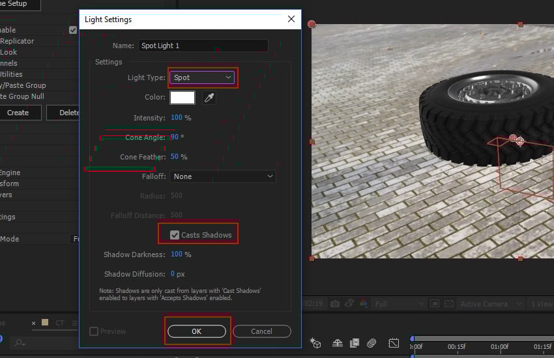Click the Shadow Darkness value 100

(177, 255)
